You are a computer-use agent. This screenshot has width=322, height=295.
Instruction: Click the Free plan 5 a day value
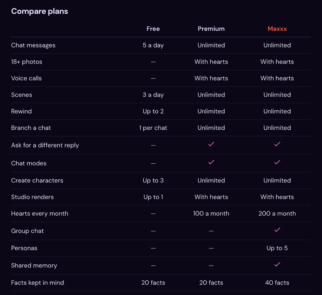[x=153, y=45]
